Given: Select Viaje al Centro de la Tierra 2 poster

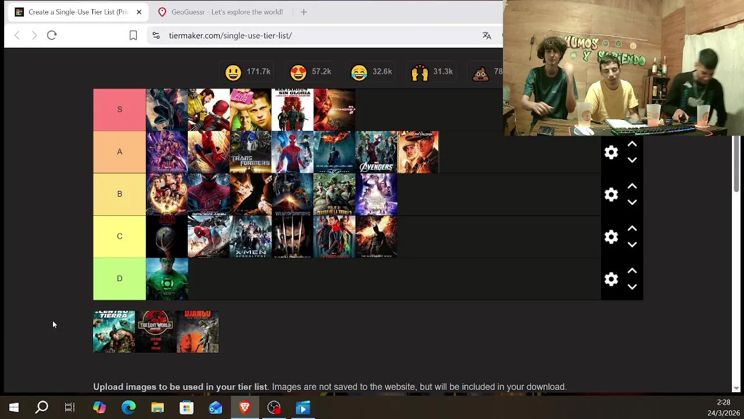Looking at the screenshot, I should coord(334,194).
